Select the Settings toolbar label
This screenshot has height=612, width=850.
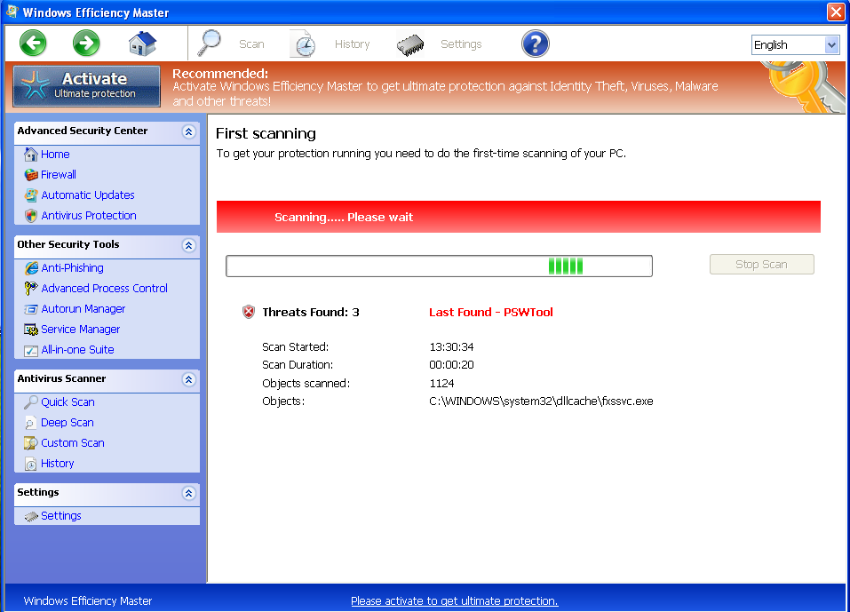(461, 44)
